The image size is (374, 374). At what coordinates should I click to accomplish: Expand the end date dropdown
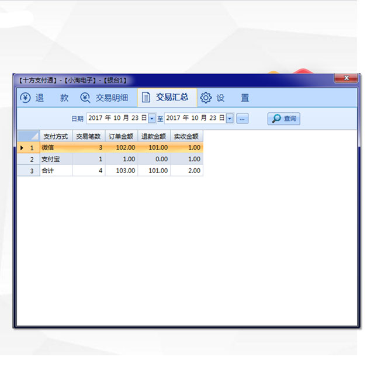[230, 119]
